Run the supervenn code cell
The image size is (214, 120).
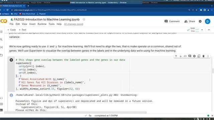pyautogui.click(x=11, y=60)
